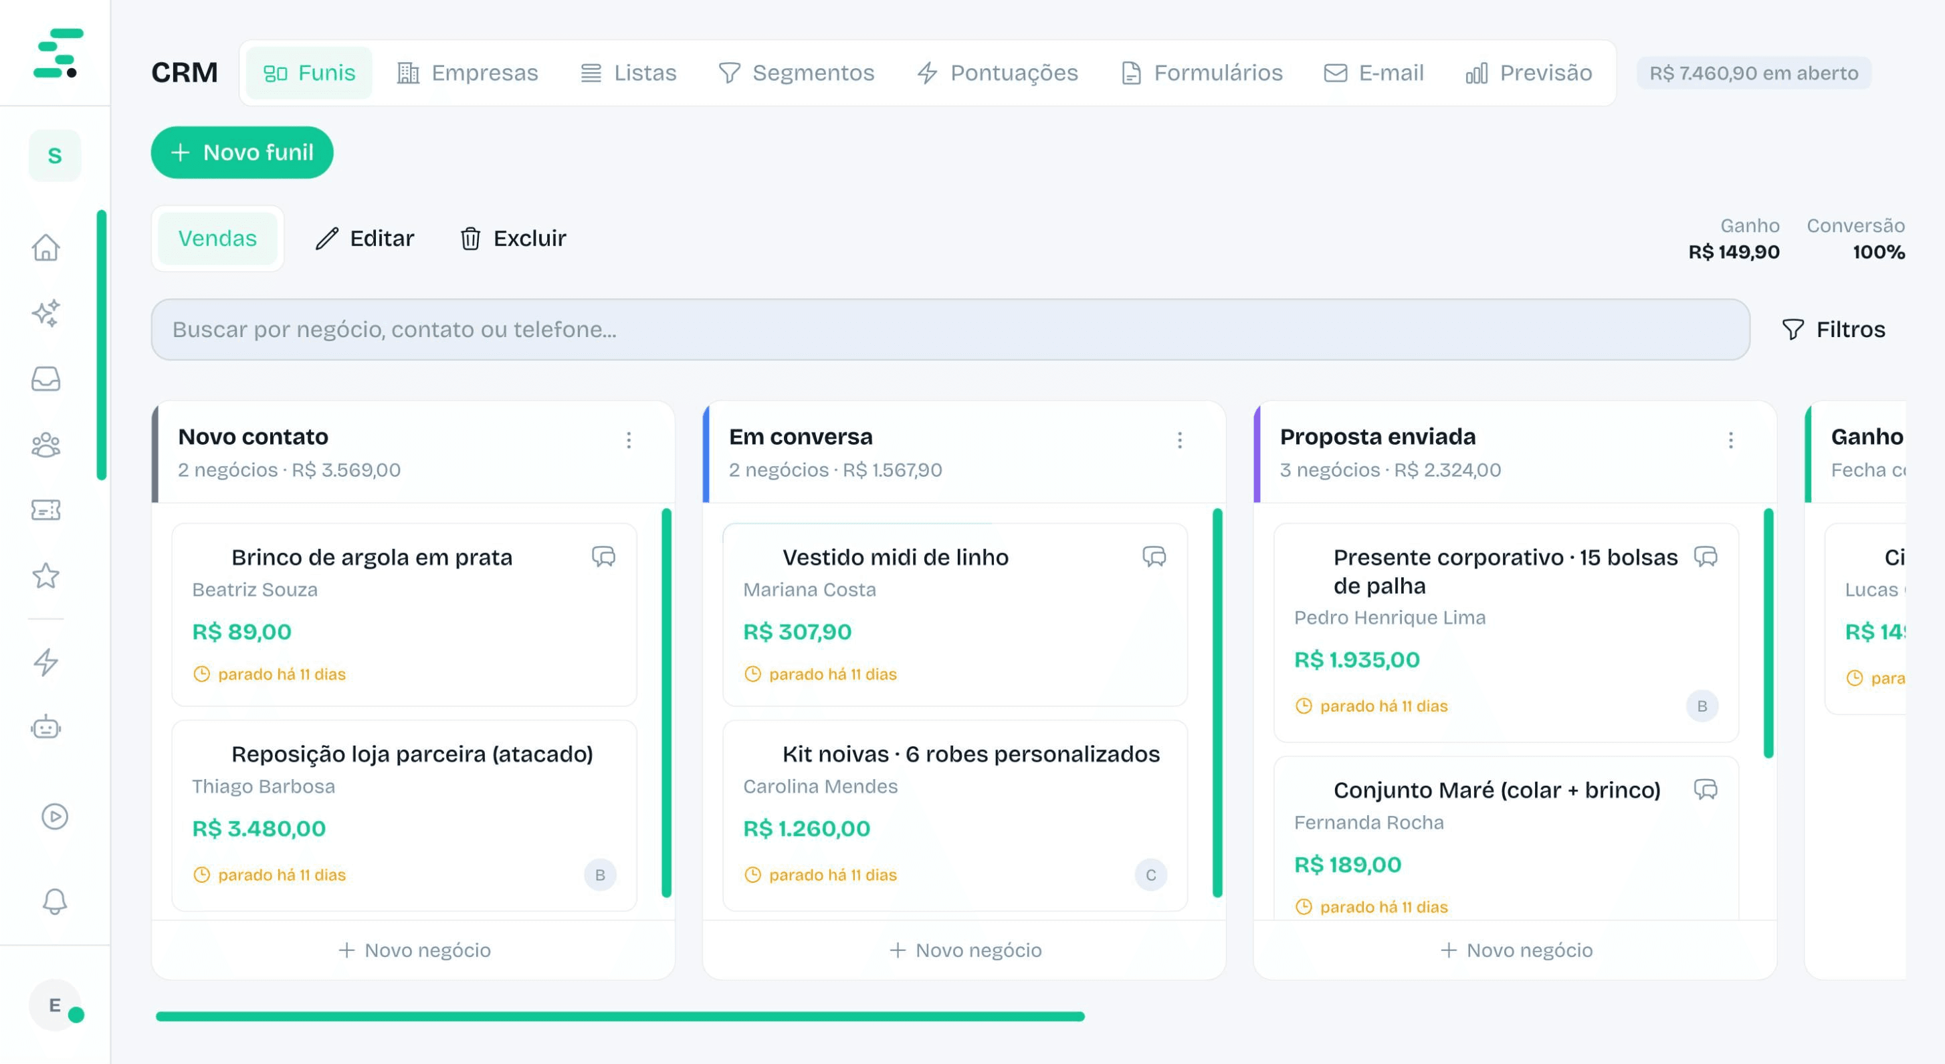Open chat icon on Vestido midi de linho card
The height and width of the screenshot is (1064, 1945).
click(1154, 556)
